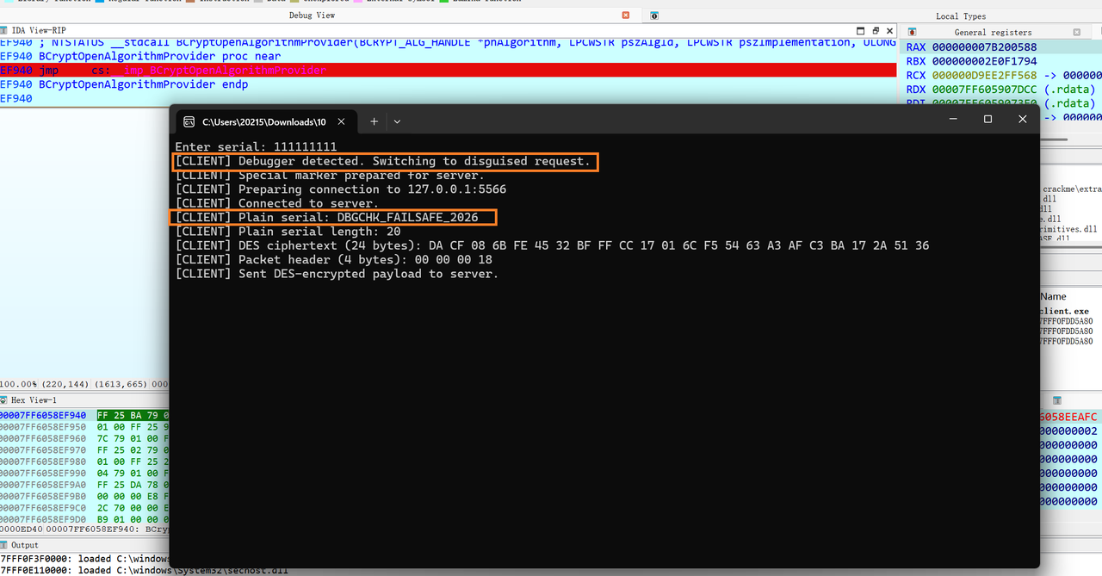Click the 'Packet header (4 bytes)' line
This screenshot has height=576, width=1102.
(333, 259)
